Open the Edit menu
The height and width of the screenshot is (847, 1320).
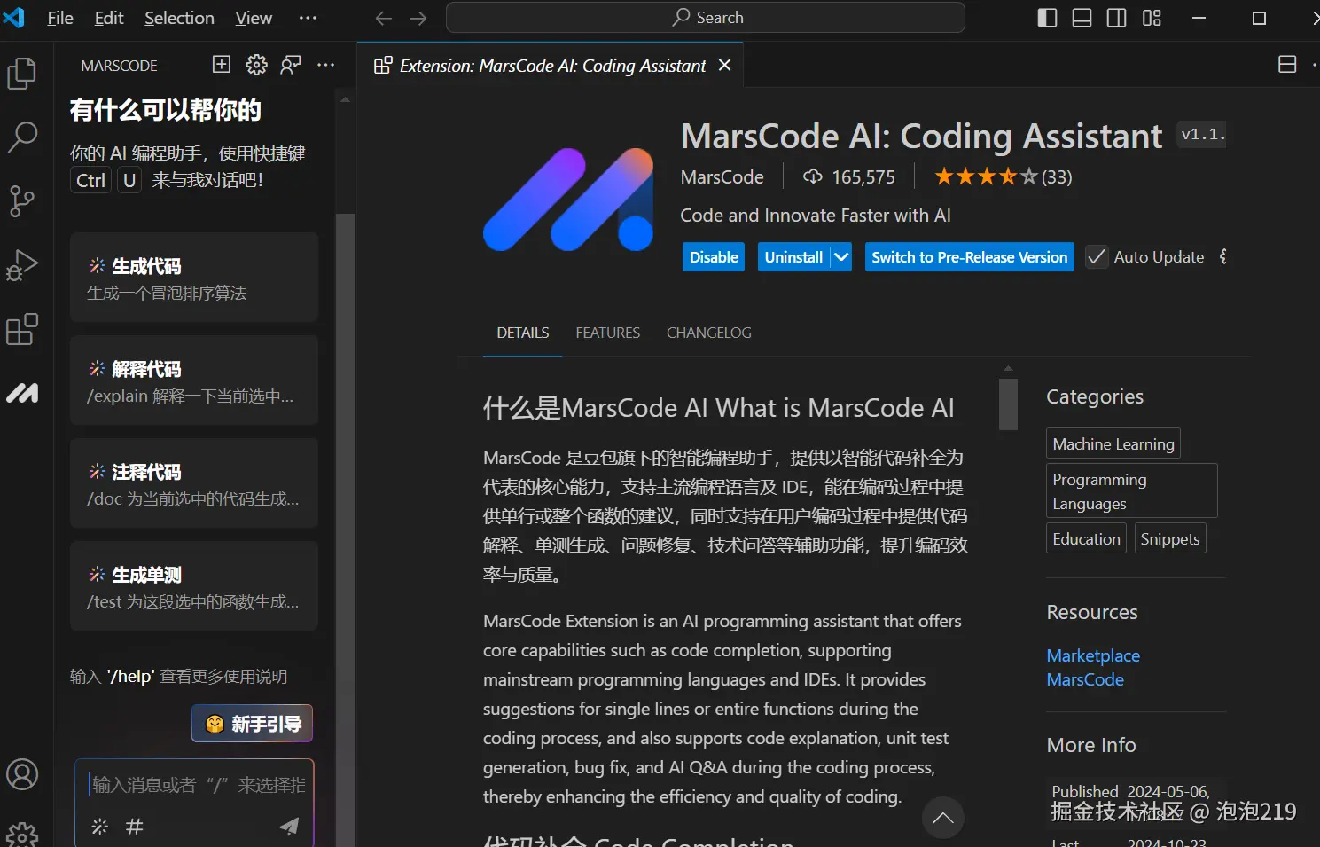109,18
